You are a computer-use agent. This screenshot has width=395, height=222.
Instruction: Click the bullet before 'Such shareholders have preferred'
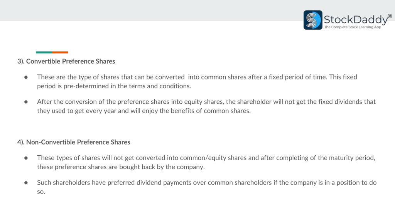click(26, 183)
